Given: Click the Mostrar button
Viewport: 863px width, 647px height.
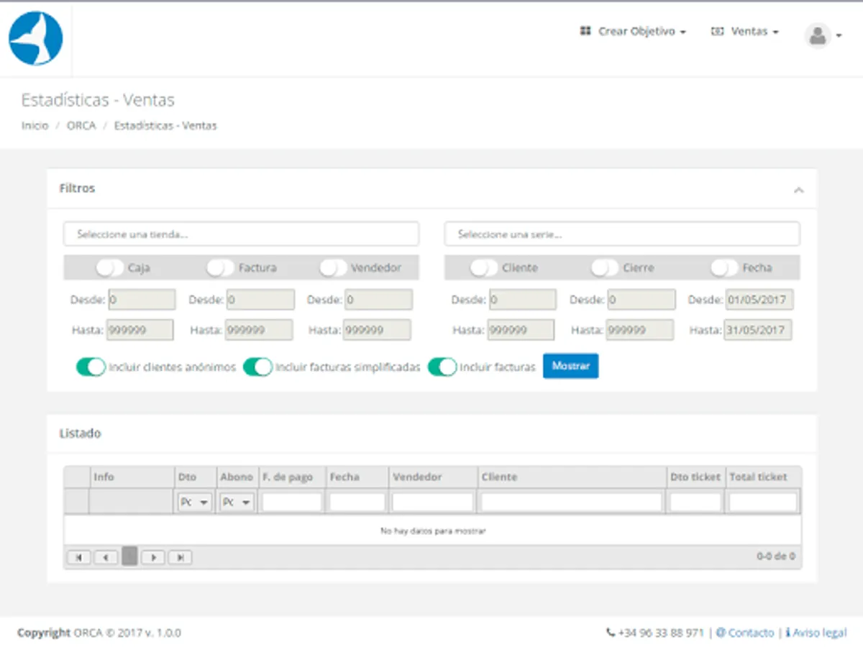Looking at the screenshot, I should [570, 366].
